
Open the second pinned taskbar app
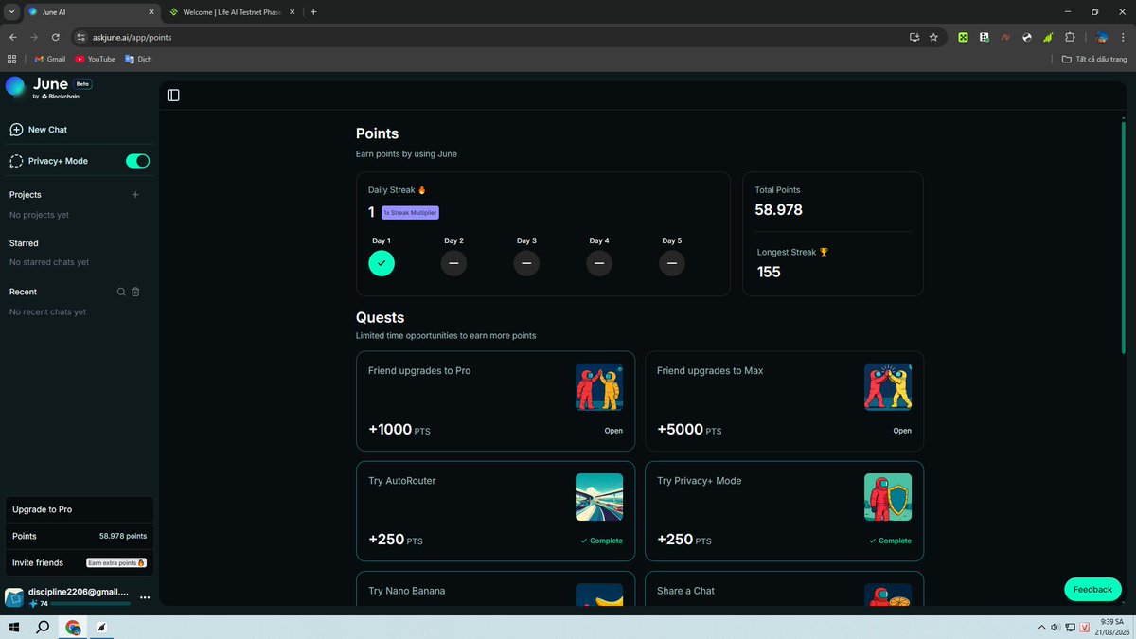pyautogui.click(x=101, y=627)
